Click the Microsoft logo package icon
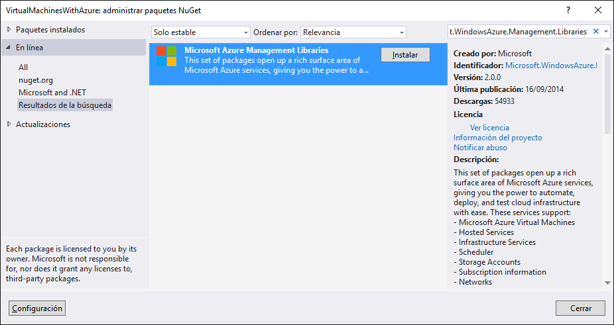Viewport: 614px width, 325px height. [166, 56]
